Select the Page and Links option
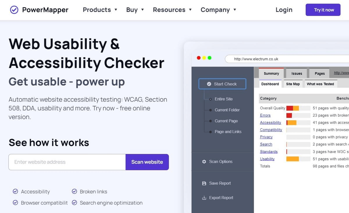Image resolution: width=349 pixels, height=213 pixels. [x=228, y=132]
